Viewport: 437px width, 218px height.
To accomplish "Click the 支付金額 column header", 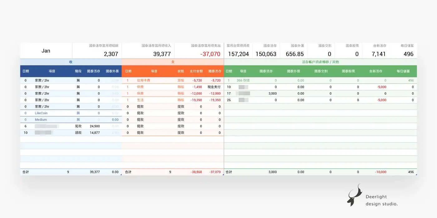I will coord(196,71).
